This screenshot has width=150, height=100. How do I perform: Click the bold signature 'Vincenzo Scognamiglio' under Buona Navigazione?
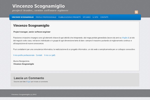[x=24, y=64]
